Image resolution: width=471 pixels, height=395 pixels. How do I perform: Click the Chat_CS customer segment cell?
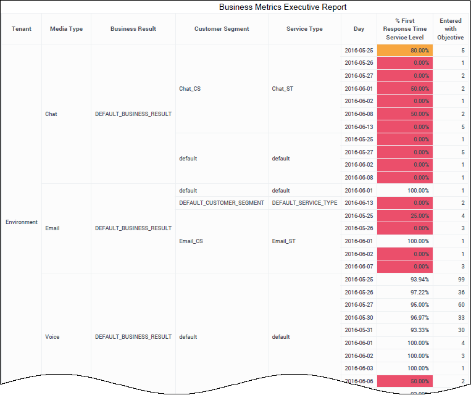[x=190, y=89]
